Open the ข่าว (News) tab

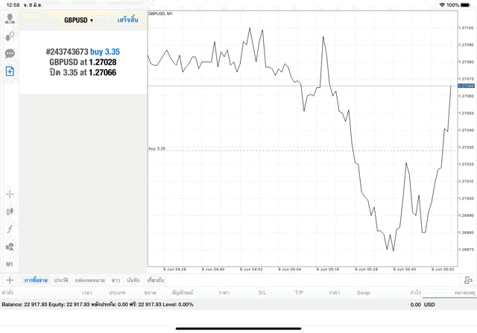point(116,280)
